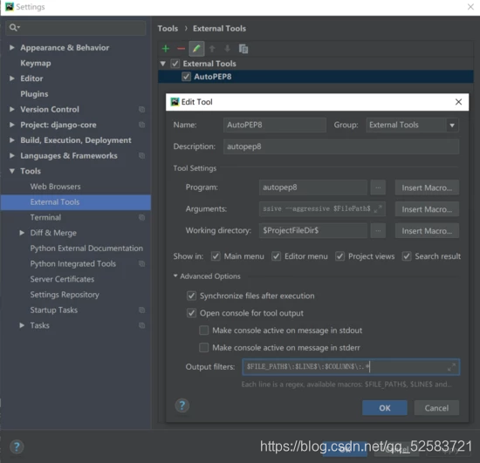Copy the selected tool using copy icon
480x463 pixels.
click(x=243, y=49)
